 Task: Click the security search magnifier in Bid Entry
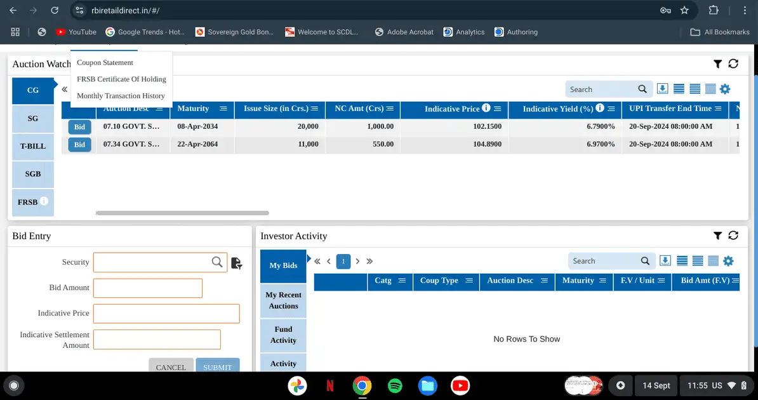pos(216,262)
